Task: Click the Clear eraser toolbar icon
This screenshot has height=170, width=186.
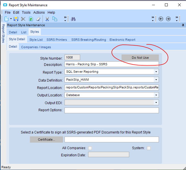Action: 38,19
